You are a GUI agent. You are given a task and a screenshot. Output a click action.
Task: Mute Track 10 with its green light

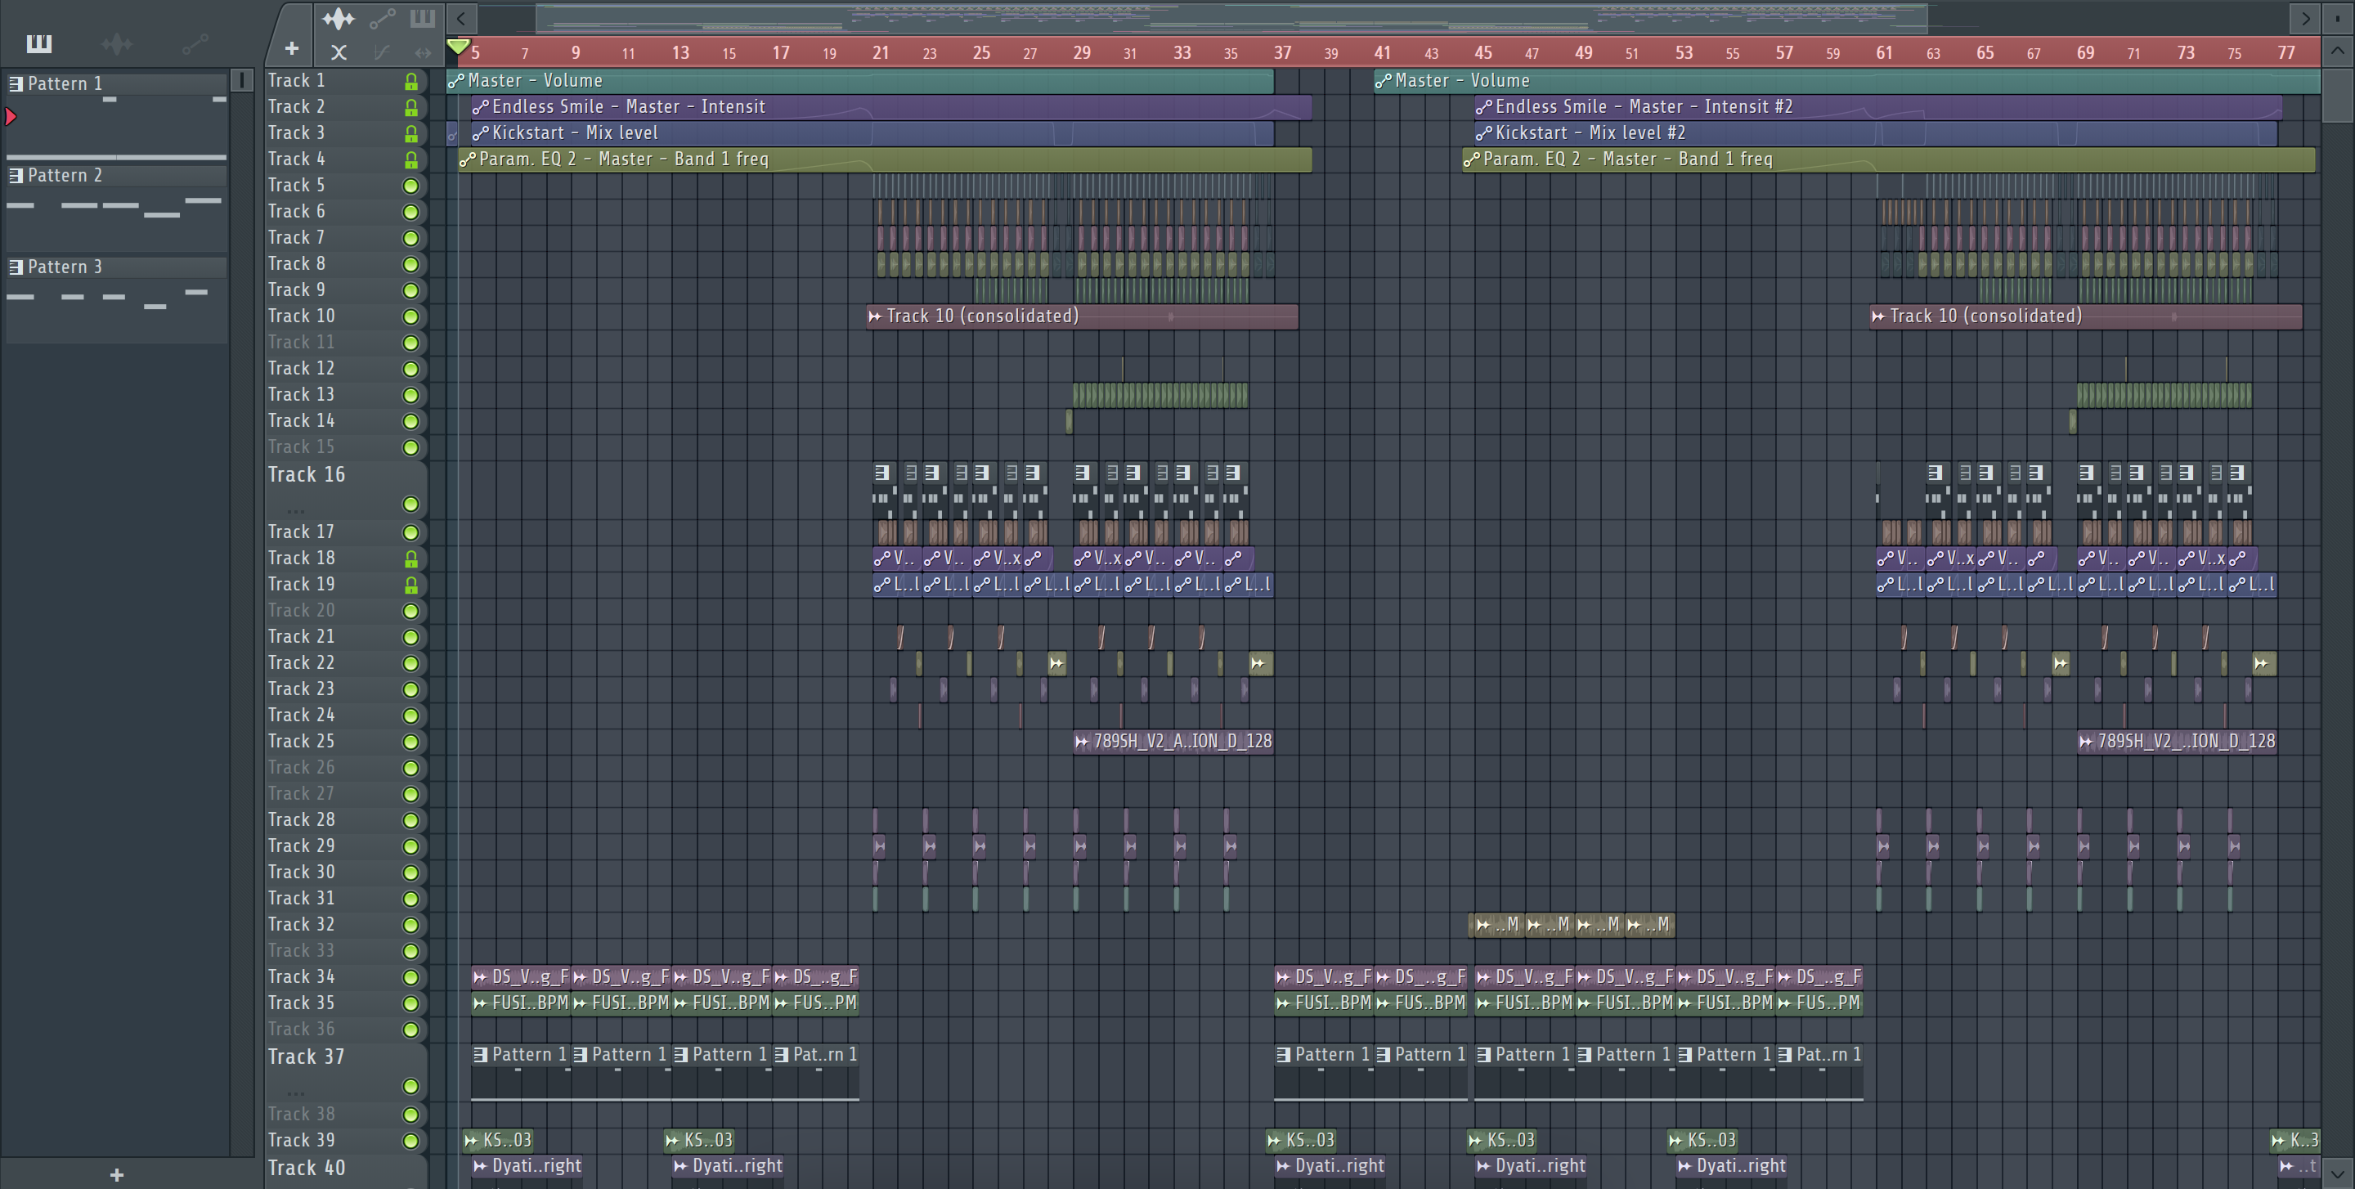point(411,316)
